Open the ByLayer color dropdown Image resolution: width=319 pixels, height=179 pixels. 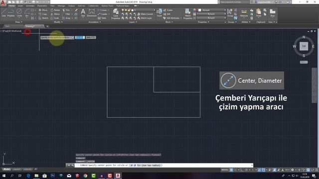[x=212, y=10]
